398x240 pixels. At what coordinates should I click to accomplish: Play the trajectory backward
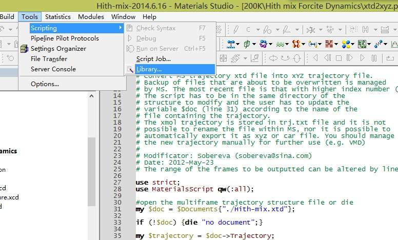tap(315, 58)
